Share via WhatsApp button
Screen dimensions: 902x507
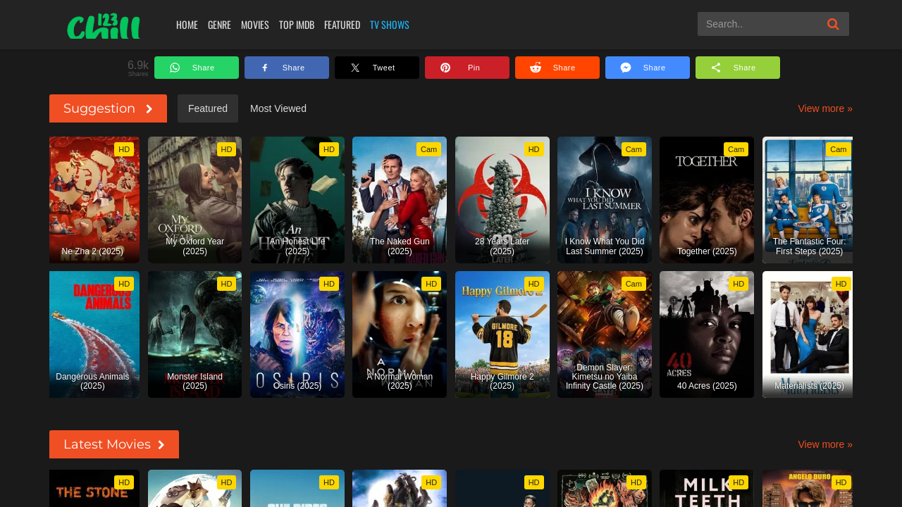click(197, 68)
